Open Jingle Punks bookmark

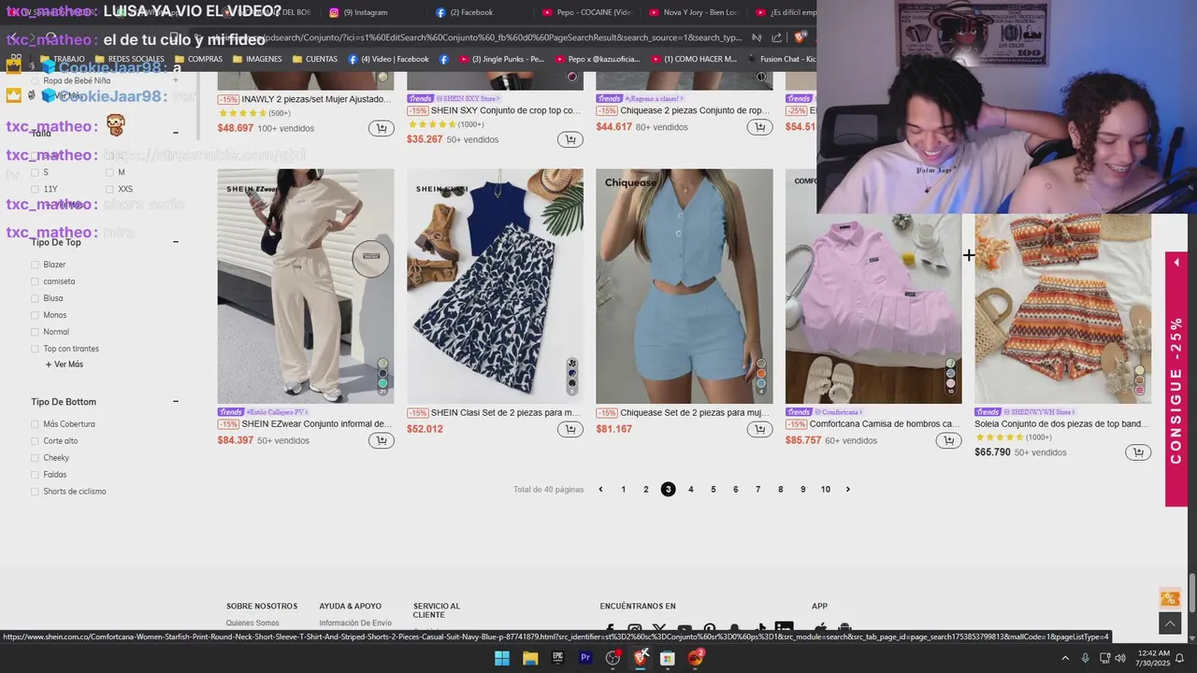tap(500, 59)
